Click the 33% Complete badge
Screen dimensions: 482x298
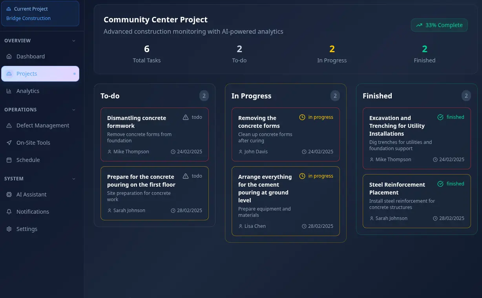click(x=439, y=25)
